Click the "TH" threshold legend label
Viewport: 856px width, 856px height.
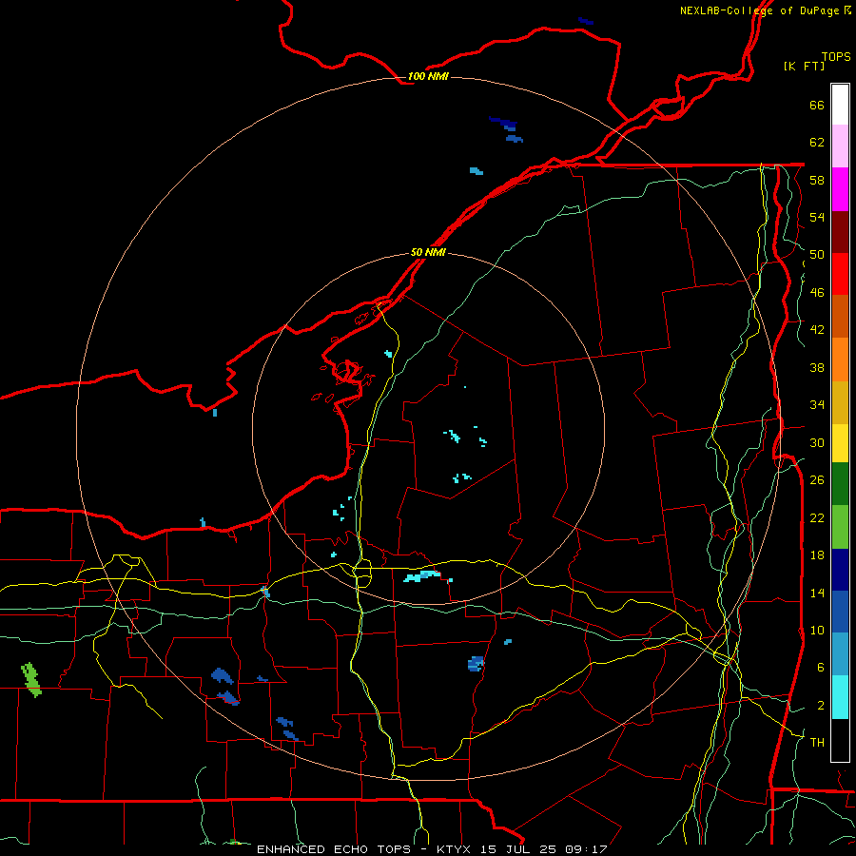[x=817, y=743]
